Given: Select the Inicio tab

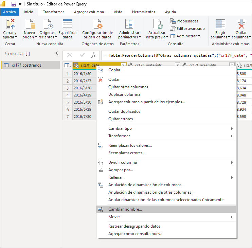Looking at the screenshot, I should pos(29,12).
